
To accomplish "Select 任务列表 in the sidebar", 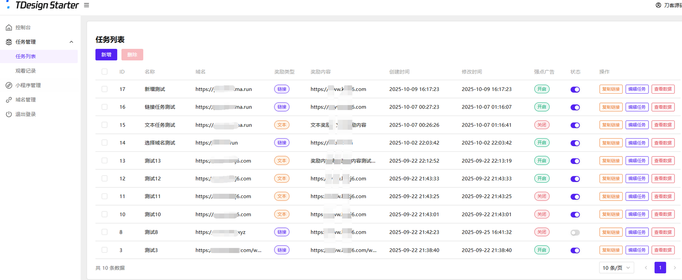I will pos(26,56).
